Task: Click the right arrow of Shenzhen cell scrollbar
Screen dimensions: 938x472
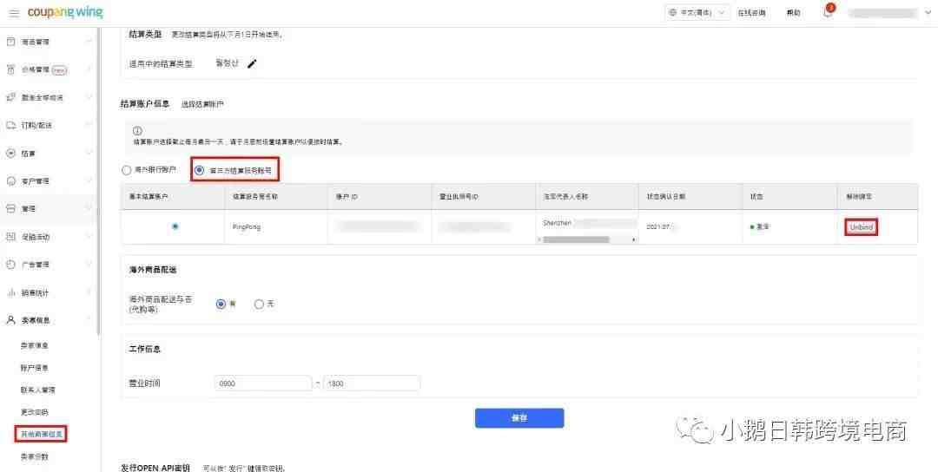Action: click(x=634, y=239)
